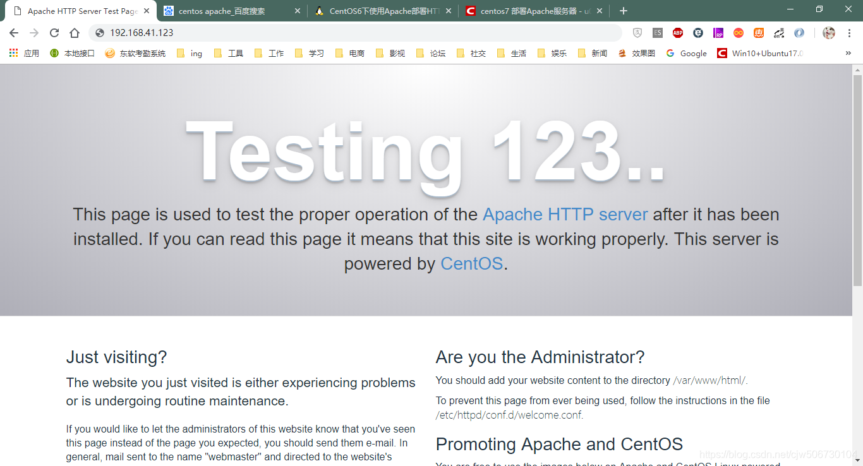Expand the 工作 bookmark folder
Viewport: 863px width, 466px height.
coord(269,54)
